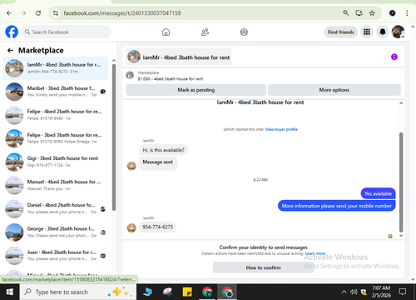Click the Find friends button

pyautogui.click(x=341, y=32)
